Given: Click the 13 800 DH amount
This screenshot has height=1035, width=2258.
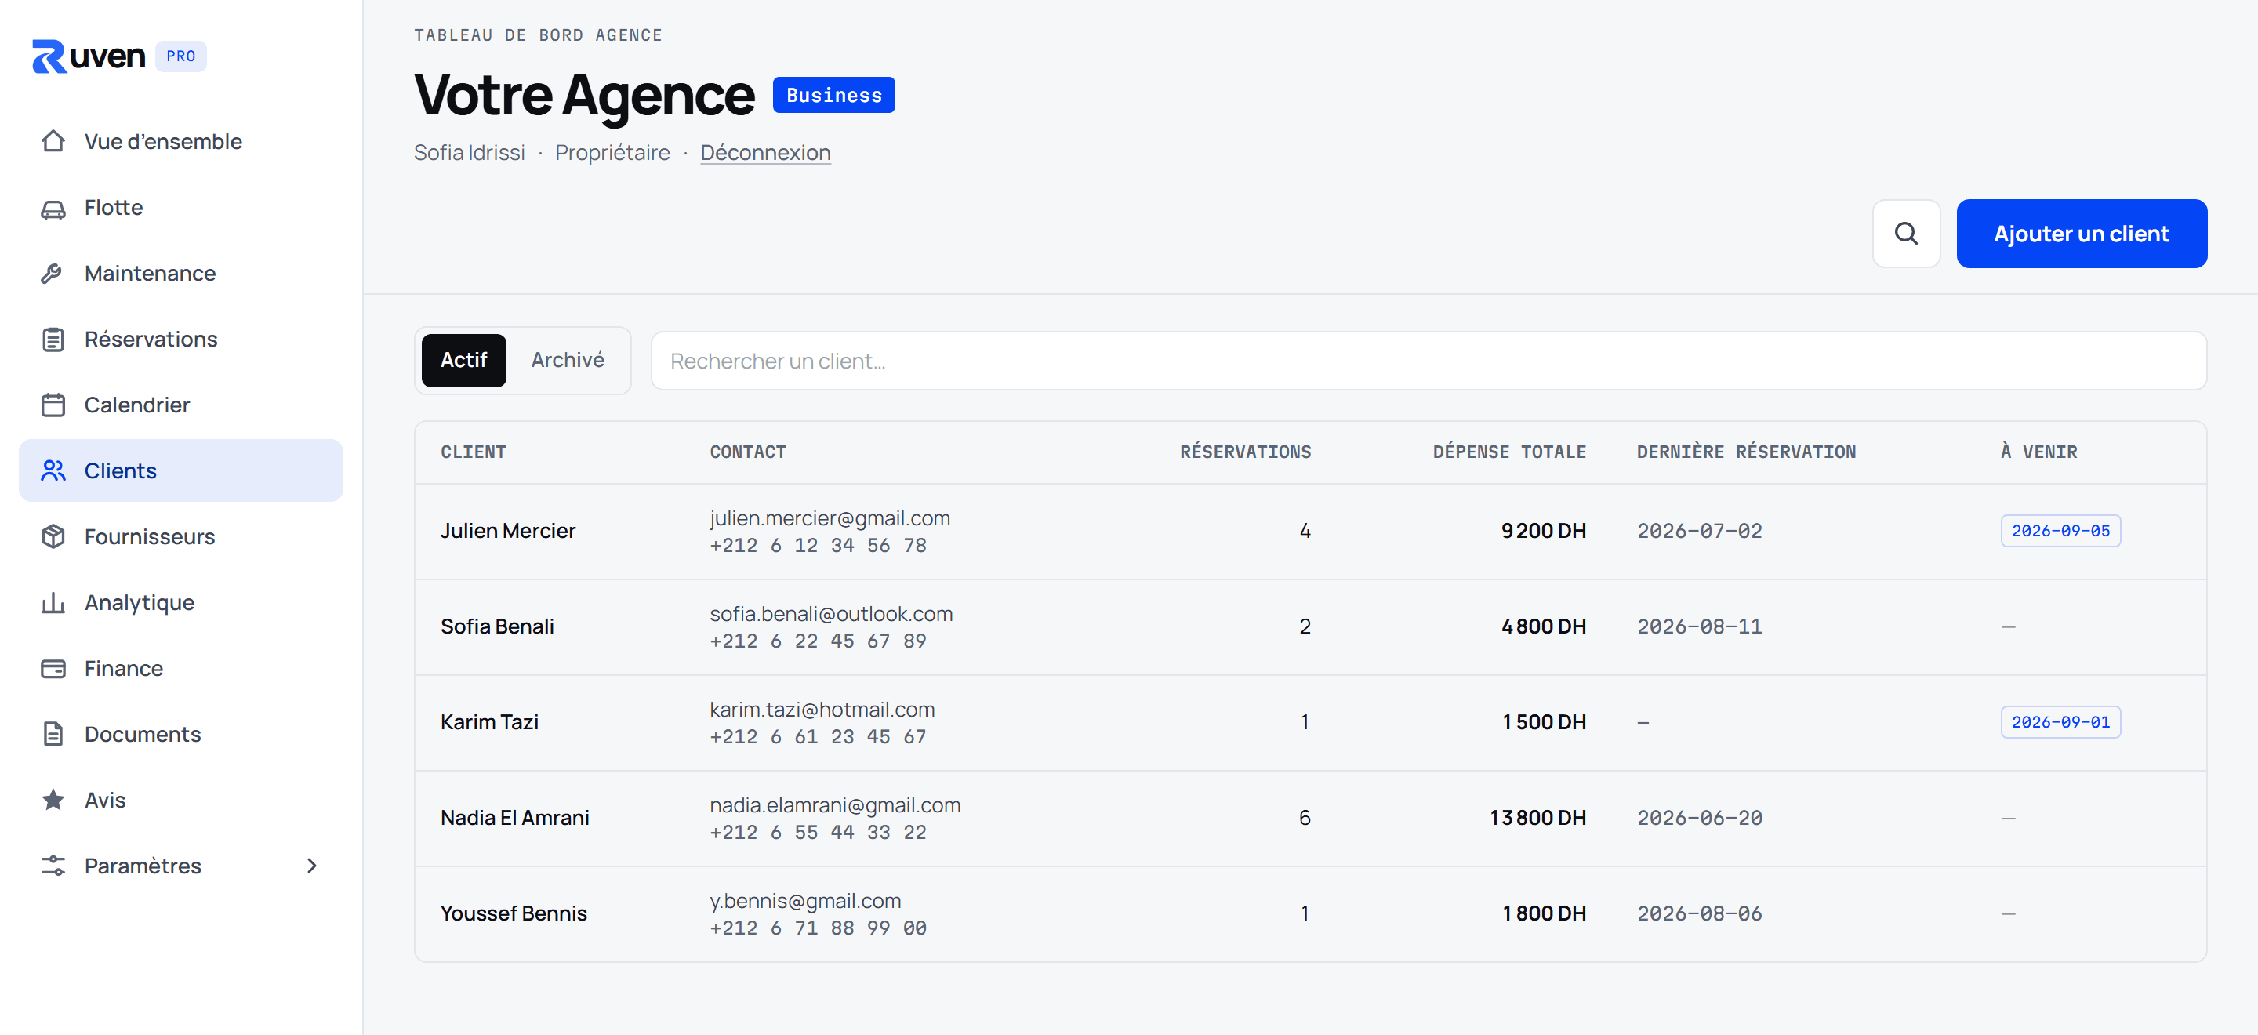Looking at the screenshot, I should tap(1537, 818).
